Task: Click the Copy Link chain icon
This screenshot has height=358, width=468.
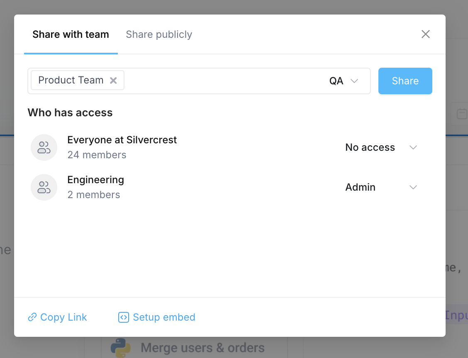Action: click(x=32, y=317)
